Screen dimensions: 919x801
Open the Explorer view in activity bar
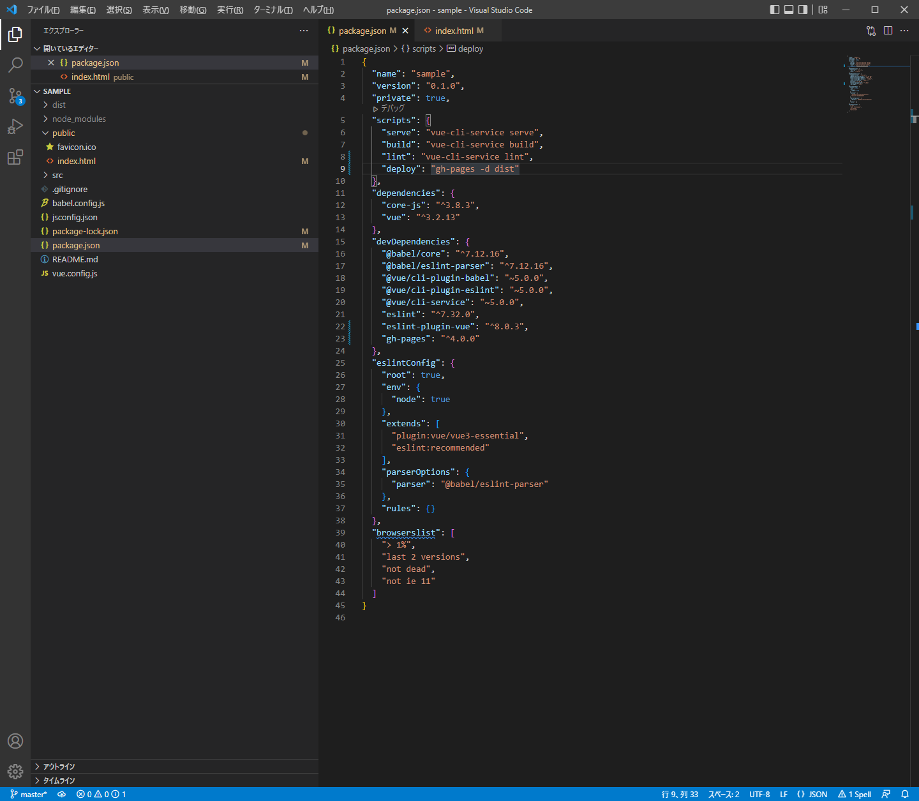pos(15,34)
